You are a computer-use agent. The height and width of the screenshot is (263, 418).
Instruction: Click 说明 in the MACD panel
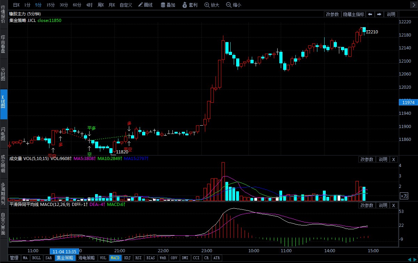(x=383, y=206)
